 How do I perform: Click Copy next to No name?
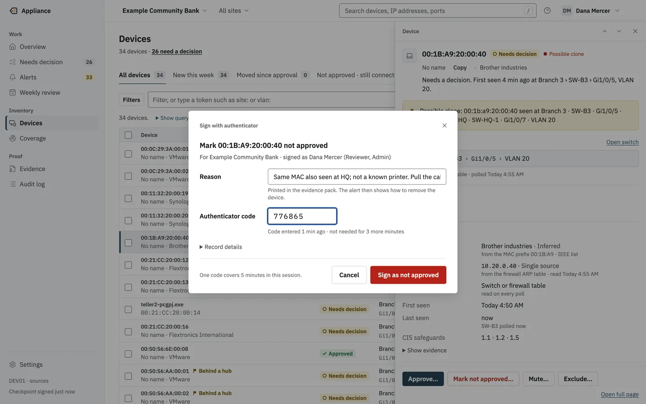[x=460, y=68]
